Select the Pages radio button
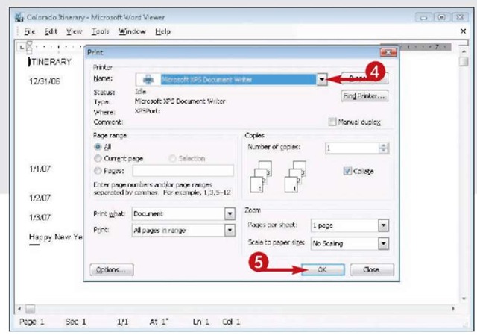The image size is (477, 335). point(98,171)
